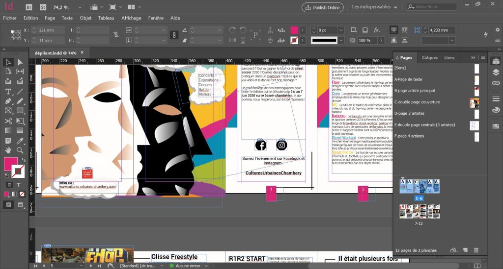The image size is (503, 269).
Task: Select the Type (T) tool
Action: point(8,92)
